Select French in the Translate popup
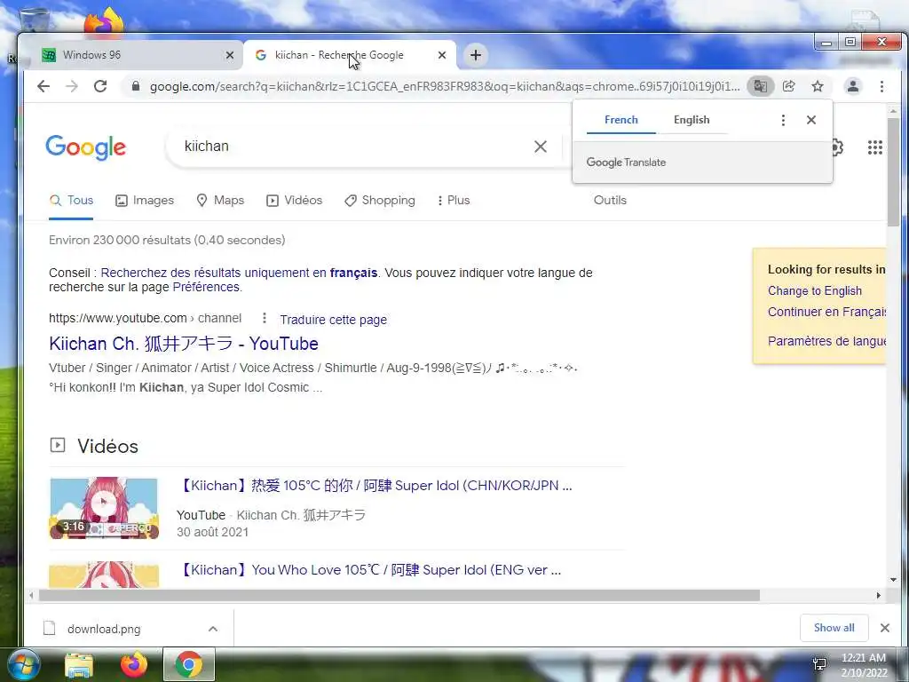Image resolution: width=909 pixels, height=682 pixels. click(620, 120)
